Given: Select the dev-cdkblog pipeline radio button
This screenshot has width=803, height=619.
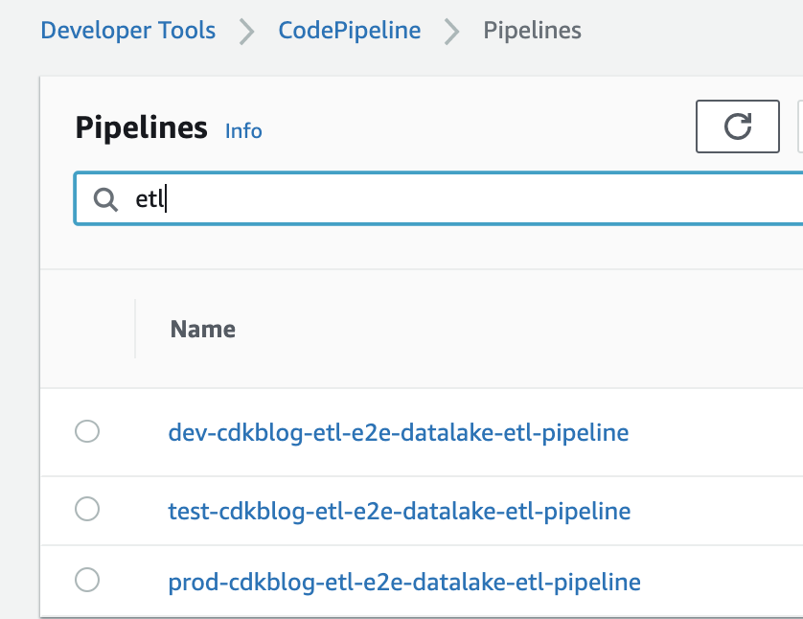Looking at the screenshot, I should (87, 432).
